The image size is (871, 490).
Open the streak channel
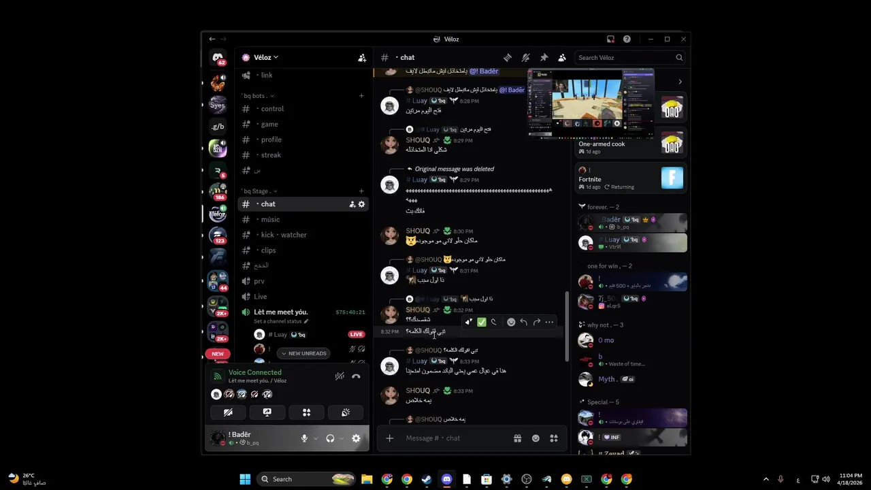303,155
